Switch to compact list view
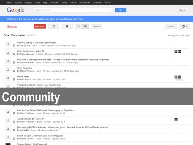193x145 pixels. [79, 26]
